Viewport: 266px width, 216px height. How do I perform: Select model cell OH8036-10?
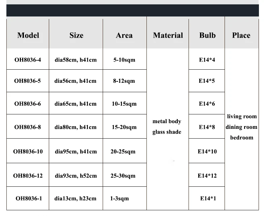[28, 151]
